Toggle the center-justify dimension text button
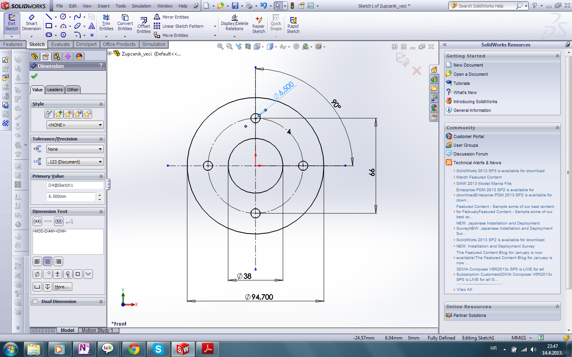This screenshot has height=357, width=572. coord(48,262)
